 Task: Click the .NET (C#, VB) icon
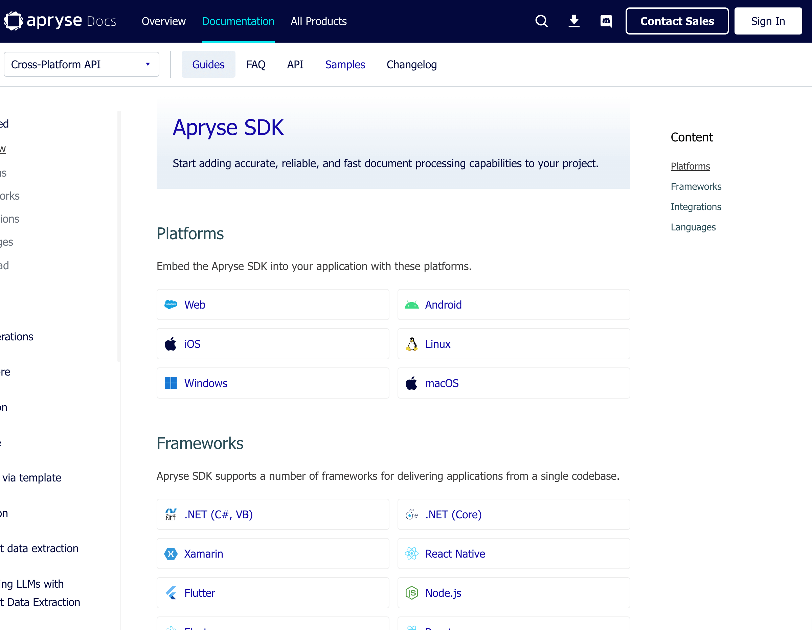click(171, 514)
